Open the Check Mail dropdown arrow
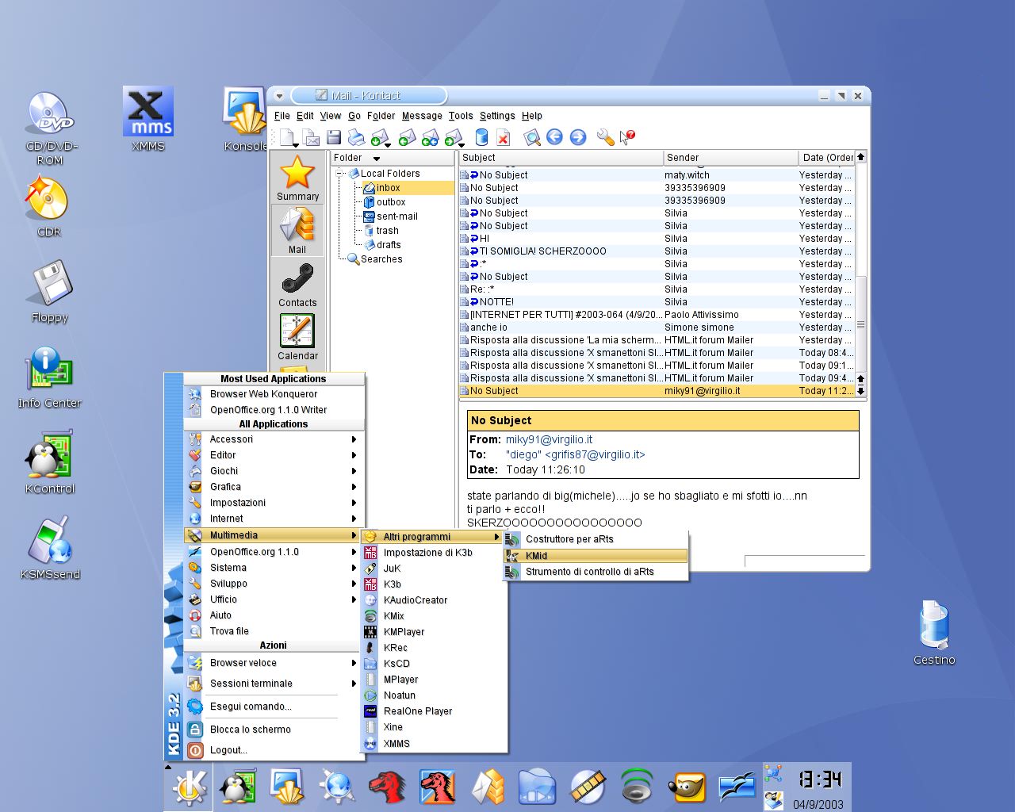 point(388,145)
